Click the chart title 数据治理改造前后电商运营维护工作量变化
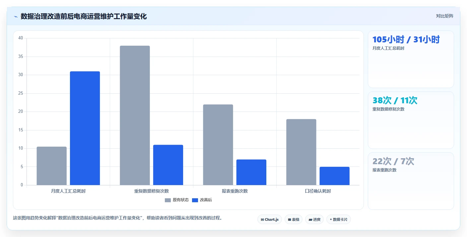This screenshot has height=237, width=467. [x=84, y=16]
